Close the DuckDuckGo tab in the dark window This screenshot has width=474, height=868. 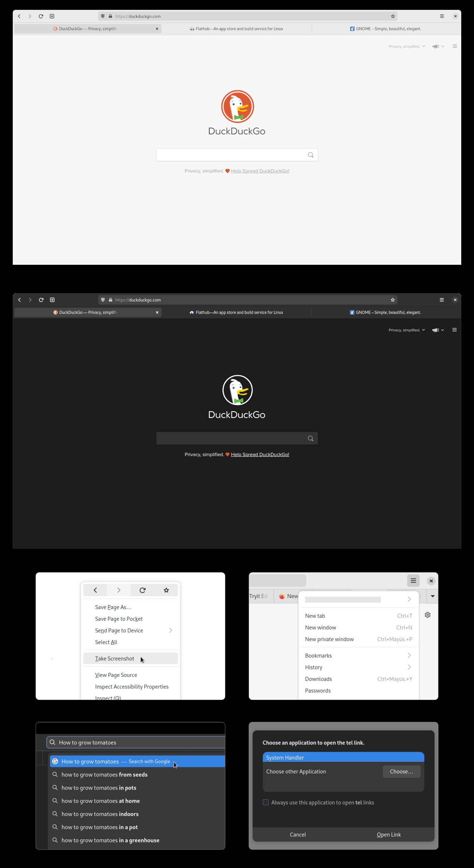pos(157,313)
